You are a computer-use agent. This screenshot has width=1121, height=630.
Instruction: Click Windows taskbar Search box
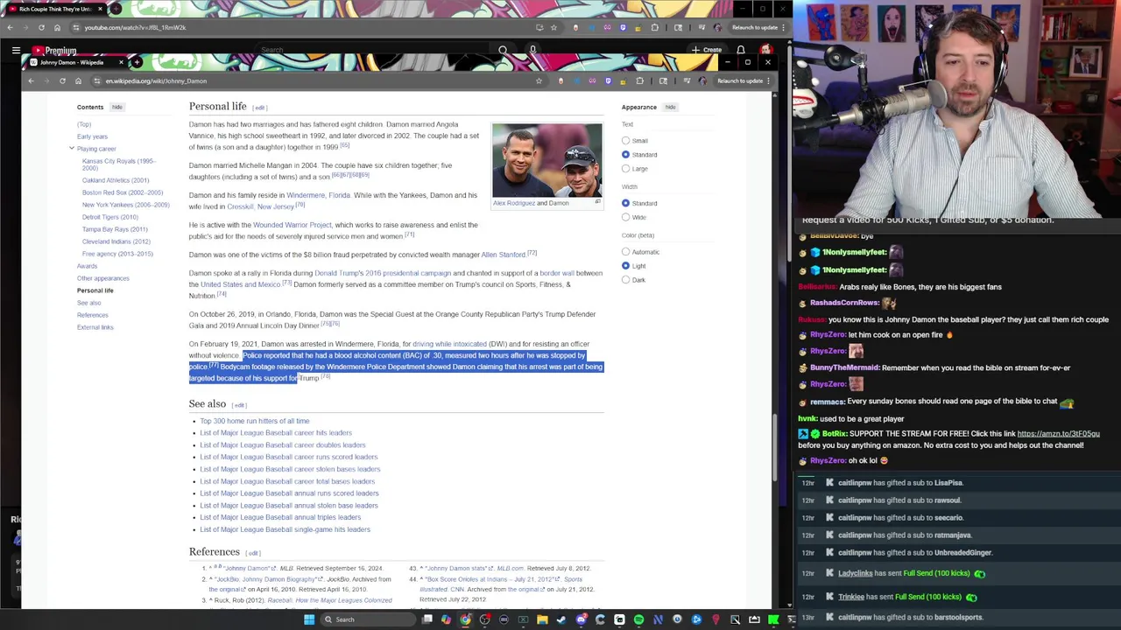pos(363,619)
